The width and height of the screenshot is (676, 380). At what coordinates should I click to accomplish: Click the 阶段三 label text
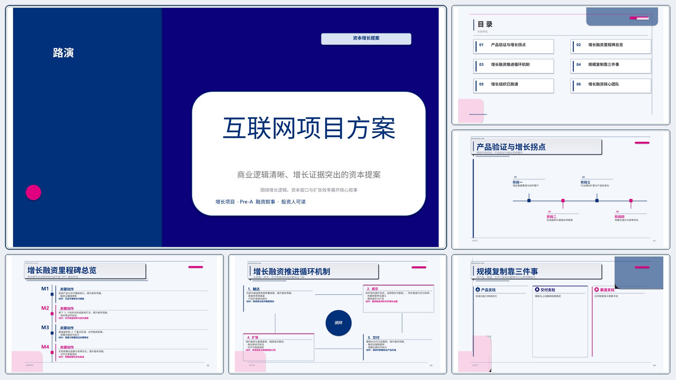tap(586, 182)
